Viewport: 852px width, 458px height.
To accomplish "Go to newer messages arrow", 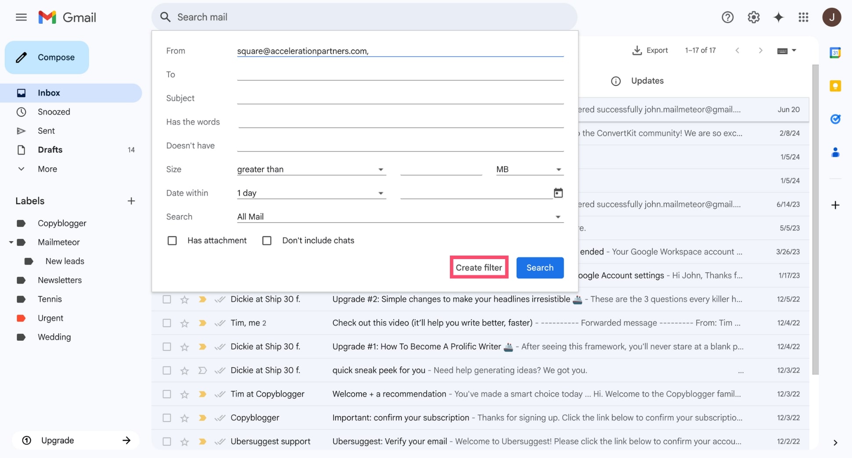I will 737,50.
